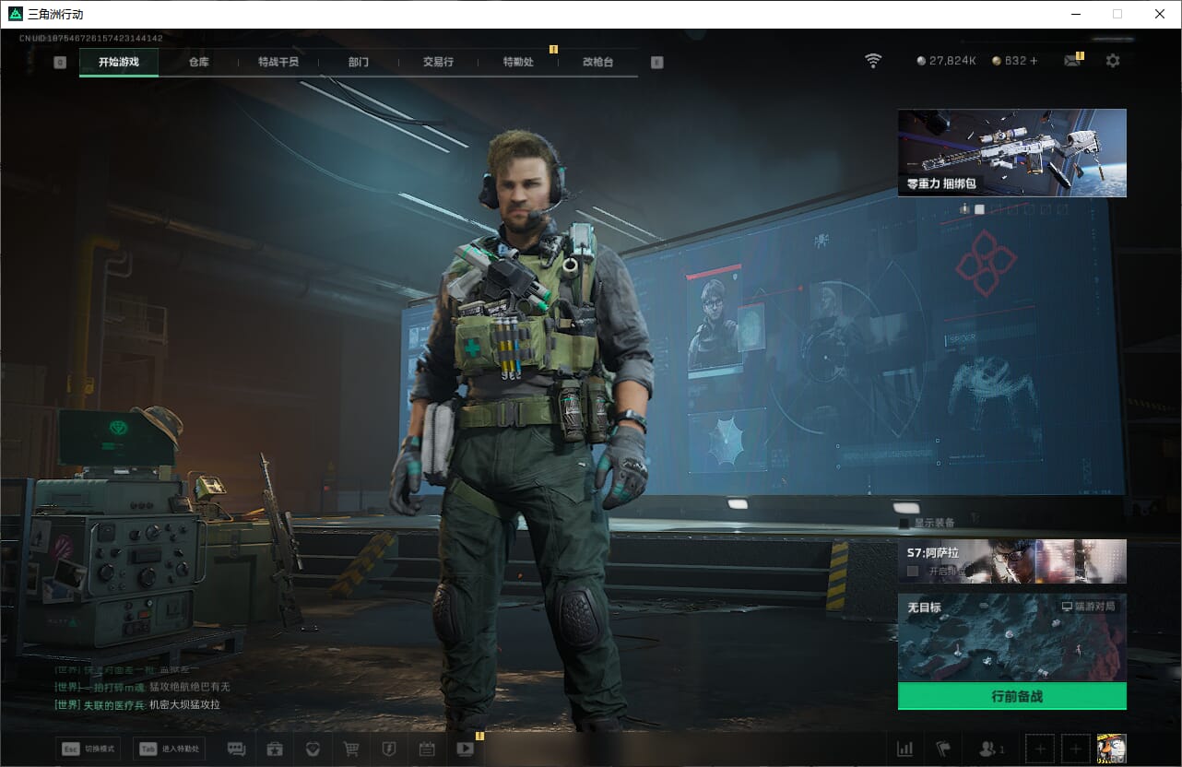Image resolution: width=1182 pixels, height=767 pixels.
Task: Switch to the 仓库 tab
Action: click(x=198, y=62)
